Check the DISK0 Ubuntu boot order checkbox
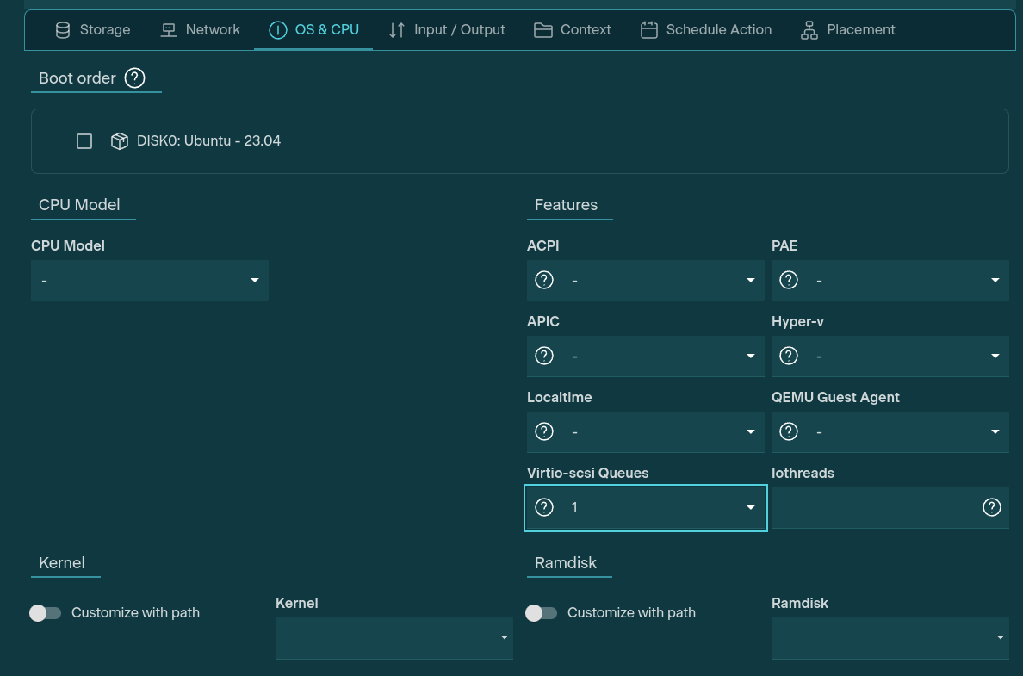Screen dimensions: 1023x676 click(84, 141)
